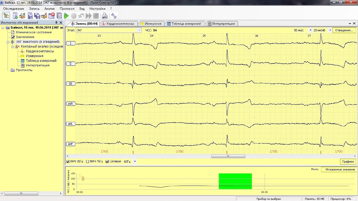Image resolution: width=358 pixels, height=201 pixels.
Task: Switch to the Интерпретация tab
Action: point(221,24)
